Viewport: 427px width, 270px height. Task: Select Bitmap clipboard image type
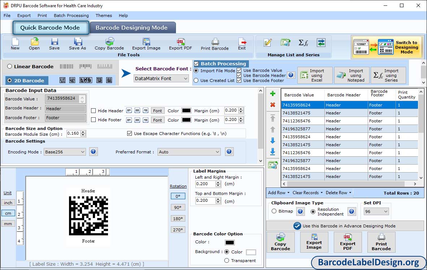point(274,211)
